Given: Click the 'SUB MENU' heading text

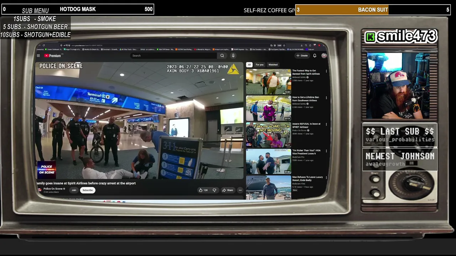Looking at the screenshot, I should coord(35,11).
